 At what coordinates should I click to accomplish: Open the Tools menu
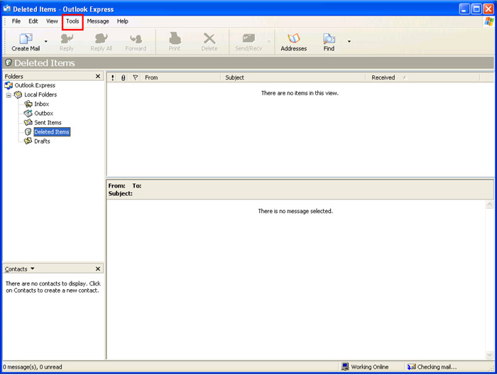[72, 21]
